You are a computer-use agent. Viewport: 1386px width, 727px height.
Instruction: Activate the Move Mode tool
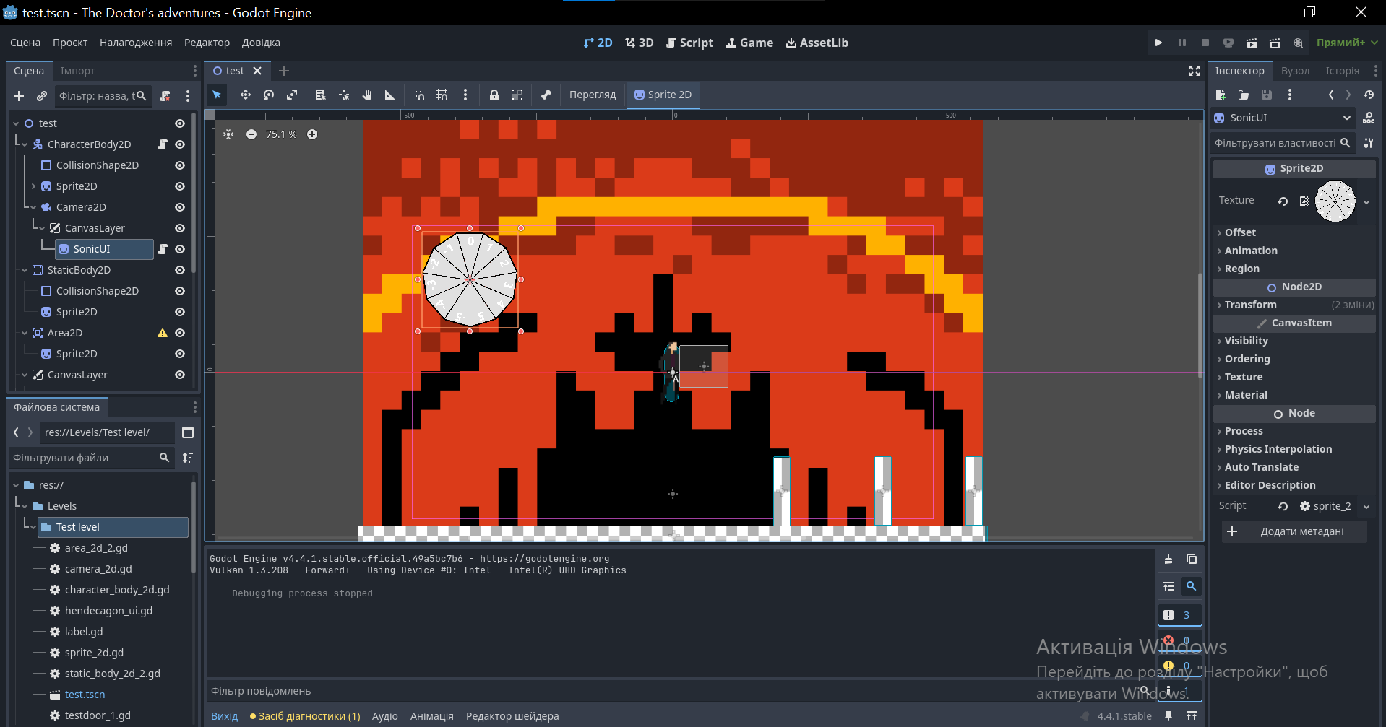pyautogui.click(x=246, y=95)
